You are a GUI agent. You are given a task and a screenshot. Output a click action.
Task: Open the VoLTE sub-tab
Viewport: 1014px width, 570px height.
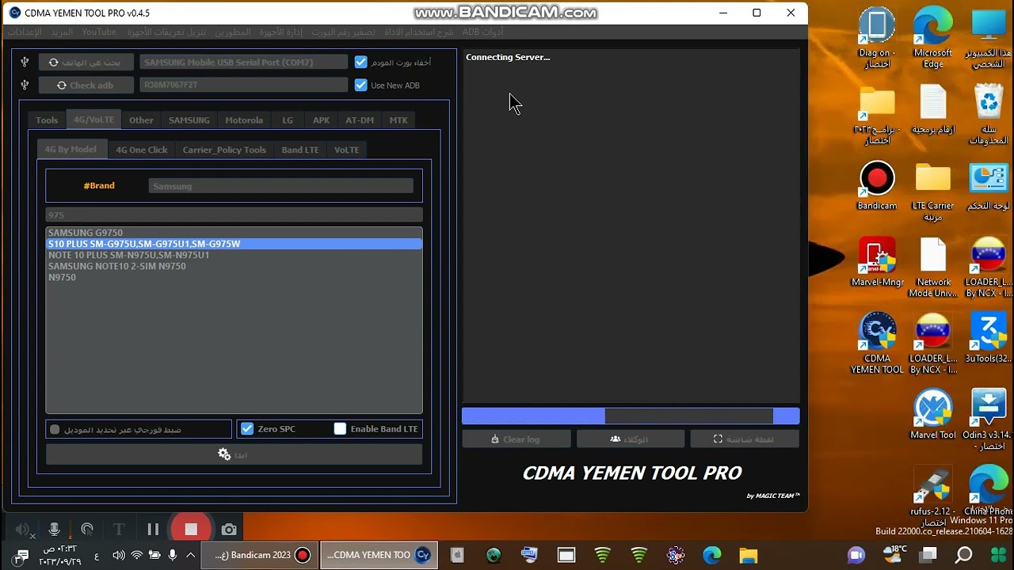346,150
